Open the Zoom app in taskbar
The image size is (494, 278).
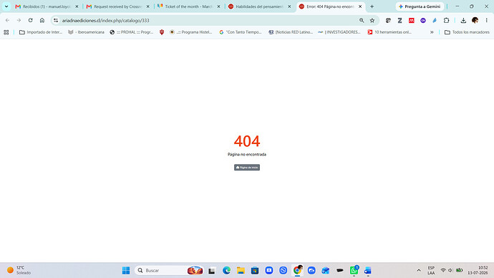268,270
